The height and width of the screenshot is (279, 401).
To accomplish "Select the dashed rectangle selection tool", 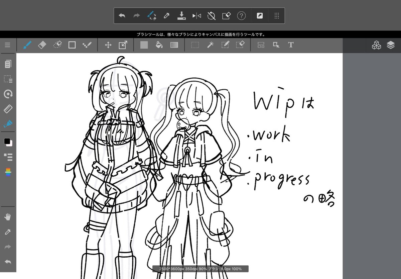I will pyautogui.click(x=195, y=45).
